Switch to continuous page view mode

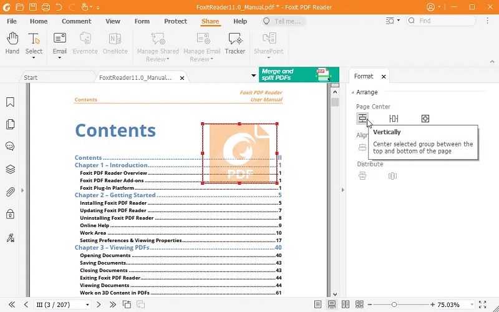pyautogui.click(x=332, y=305)
